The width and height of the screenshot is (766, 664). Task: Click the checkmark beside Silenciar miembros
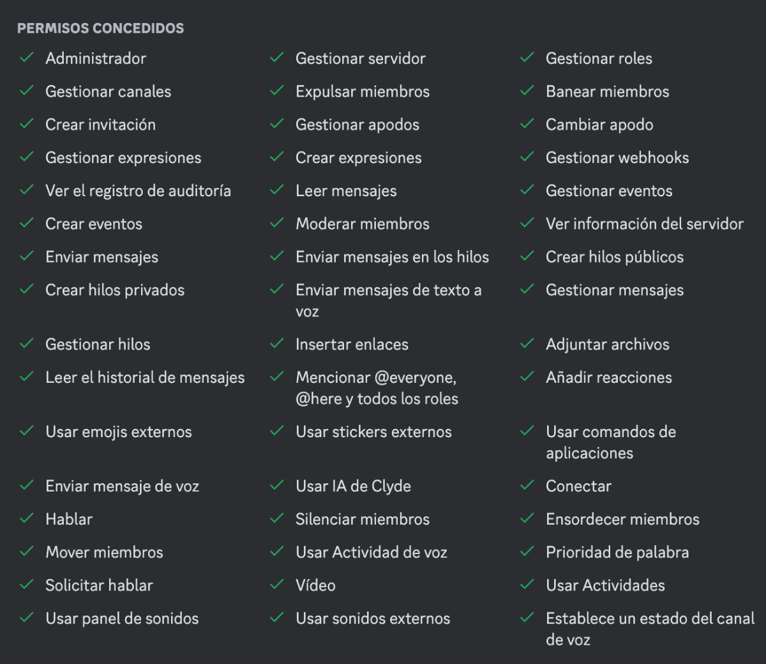click(x=277, y=519)
